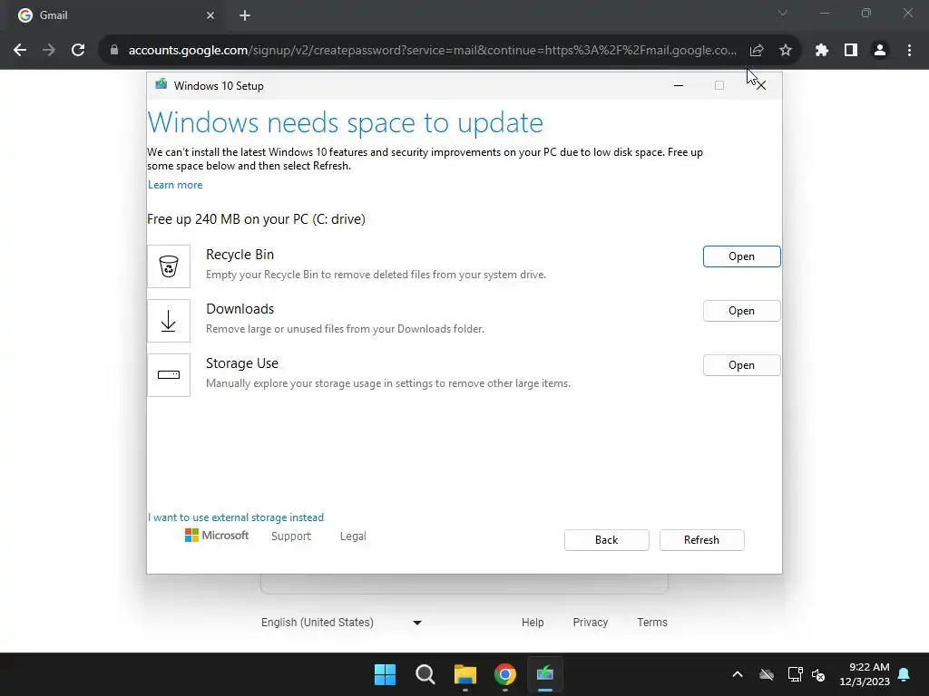The width and height of the screenshot is (929, 696).
Task: Open Storage Use settings
Action: tap(741, 365)
